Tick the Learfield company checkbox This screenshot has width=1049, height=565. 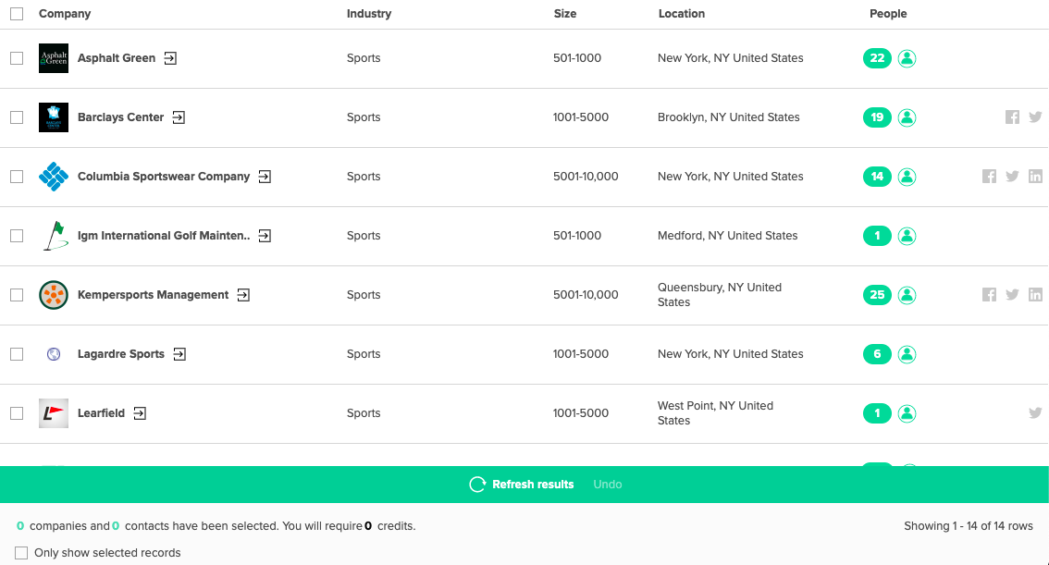coord(17,413)
